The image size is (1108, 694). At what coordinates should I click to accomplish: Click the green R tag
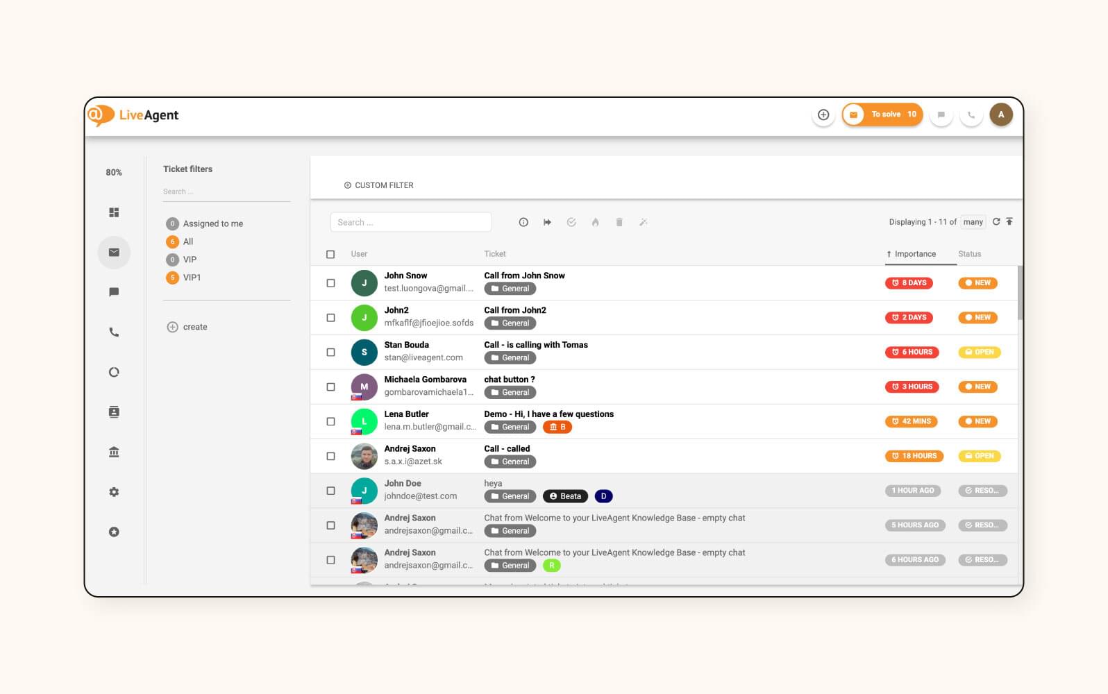(x=551, y=566)
